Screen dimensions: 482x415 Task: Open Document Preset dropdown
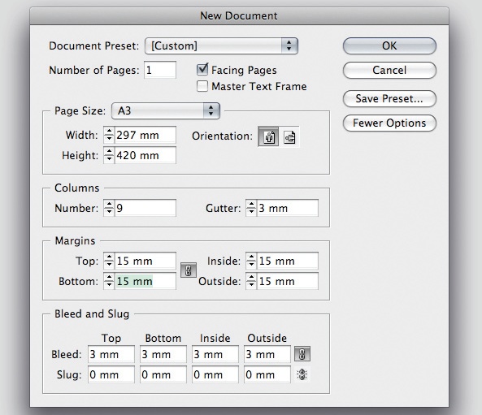(221, 45)
